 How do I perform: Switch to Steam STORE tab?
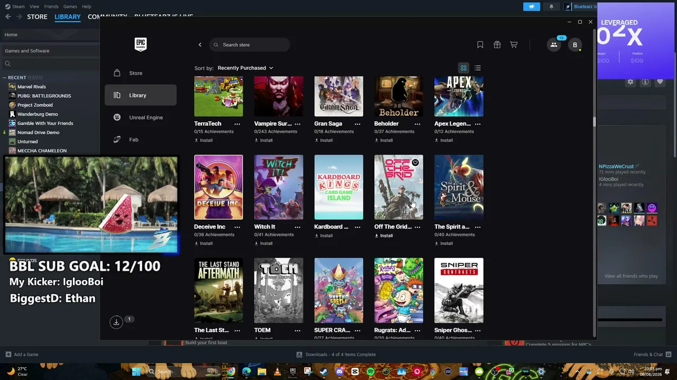(x=37, y=17)
